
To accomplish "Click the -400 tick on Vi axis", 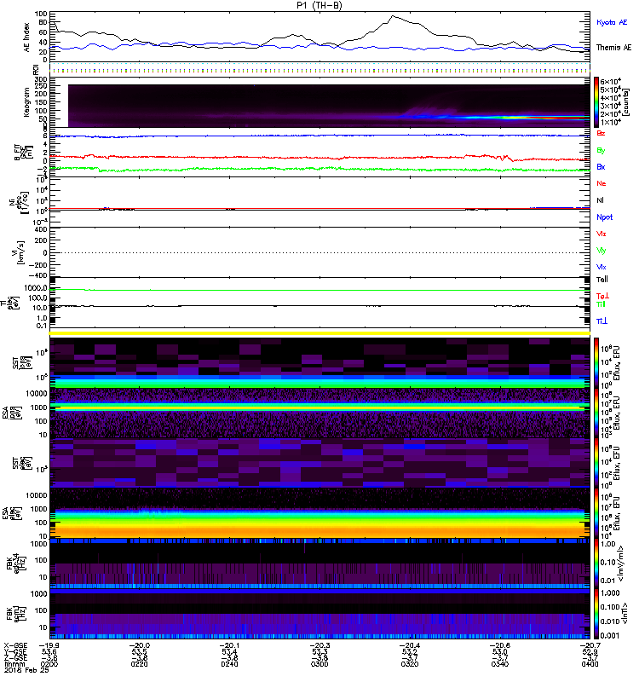I will pos(37,275).
